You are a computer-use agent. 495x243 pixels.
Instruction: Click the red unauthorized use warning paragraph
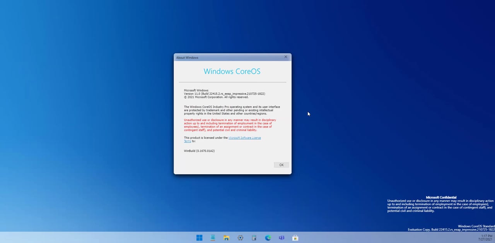coord(230,125)
